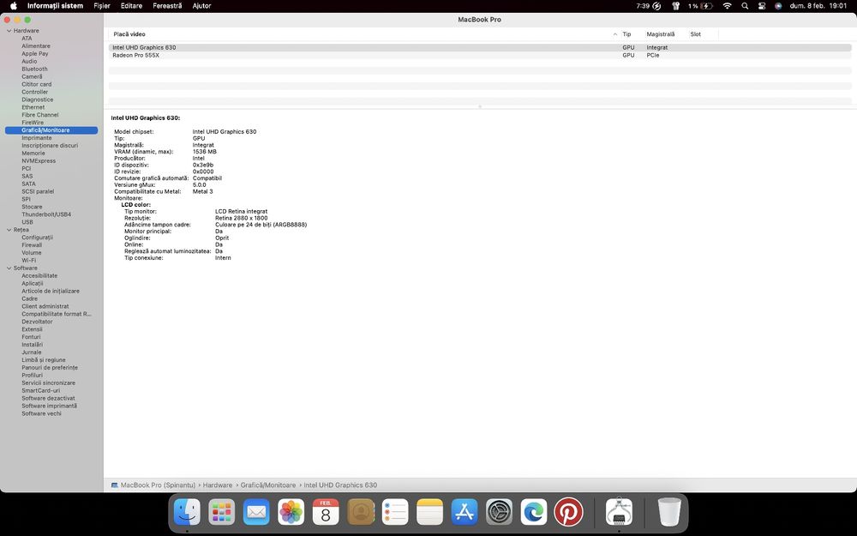
Task: Select Instalări in the sidebar
Action: 32,345
